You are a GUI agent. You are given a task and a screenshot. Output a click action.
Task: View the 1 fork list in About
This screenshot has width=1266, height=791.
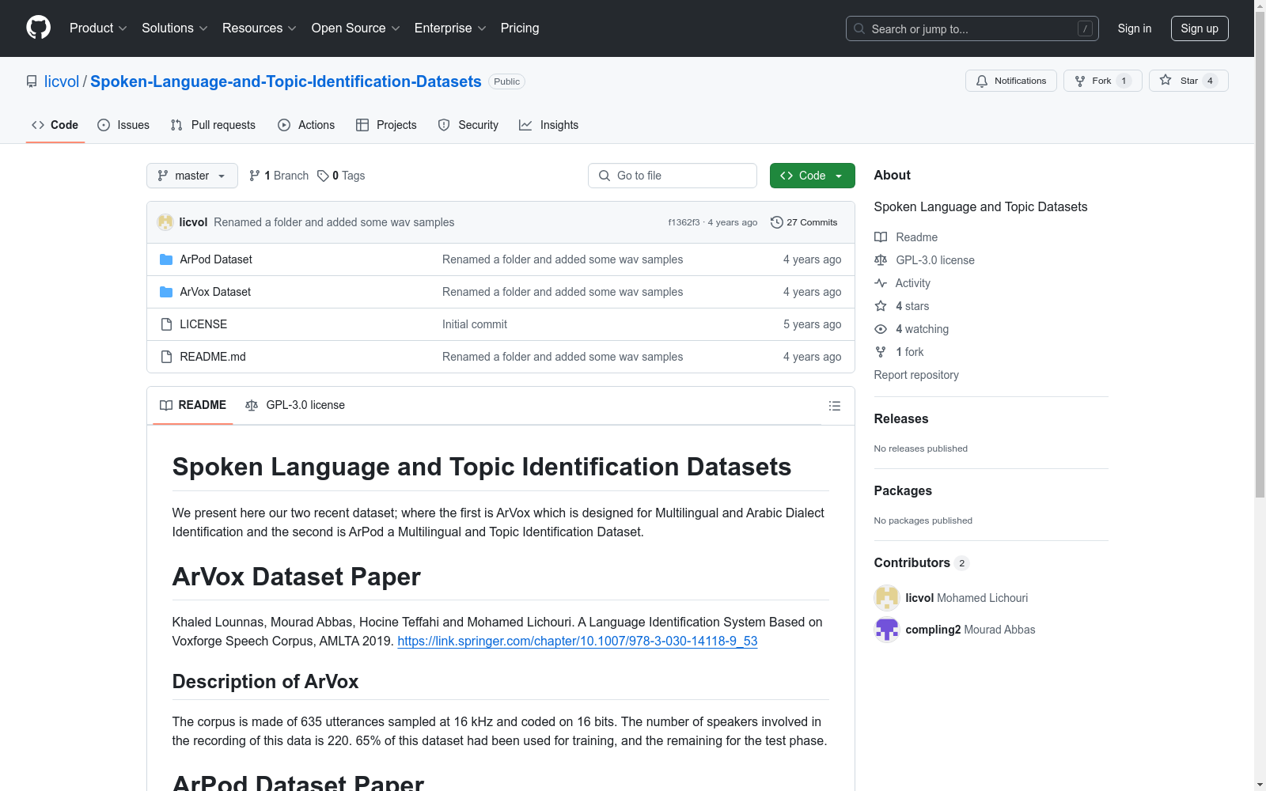click(x=899, y=352)
